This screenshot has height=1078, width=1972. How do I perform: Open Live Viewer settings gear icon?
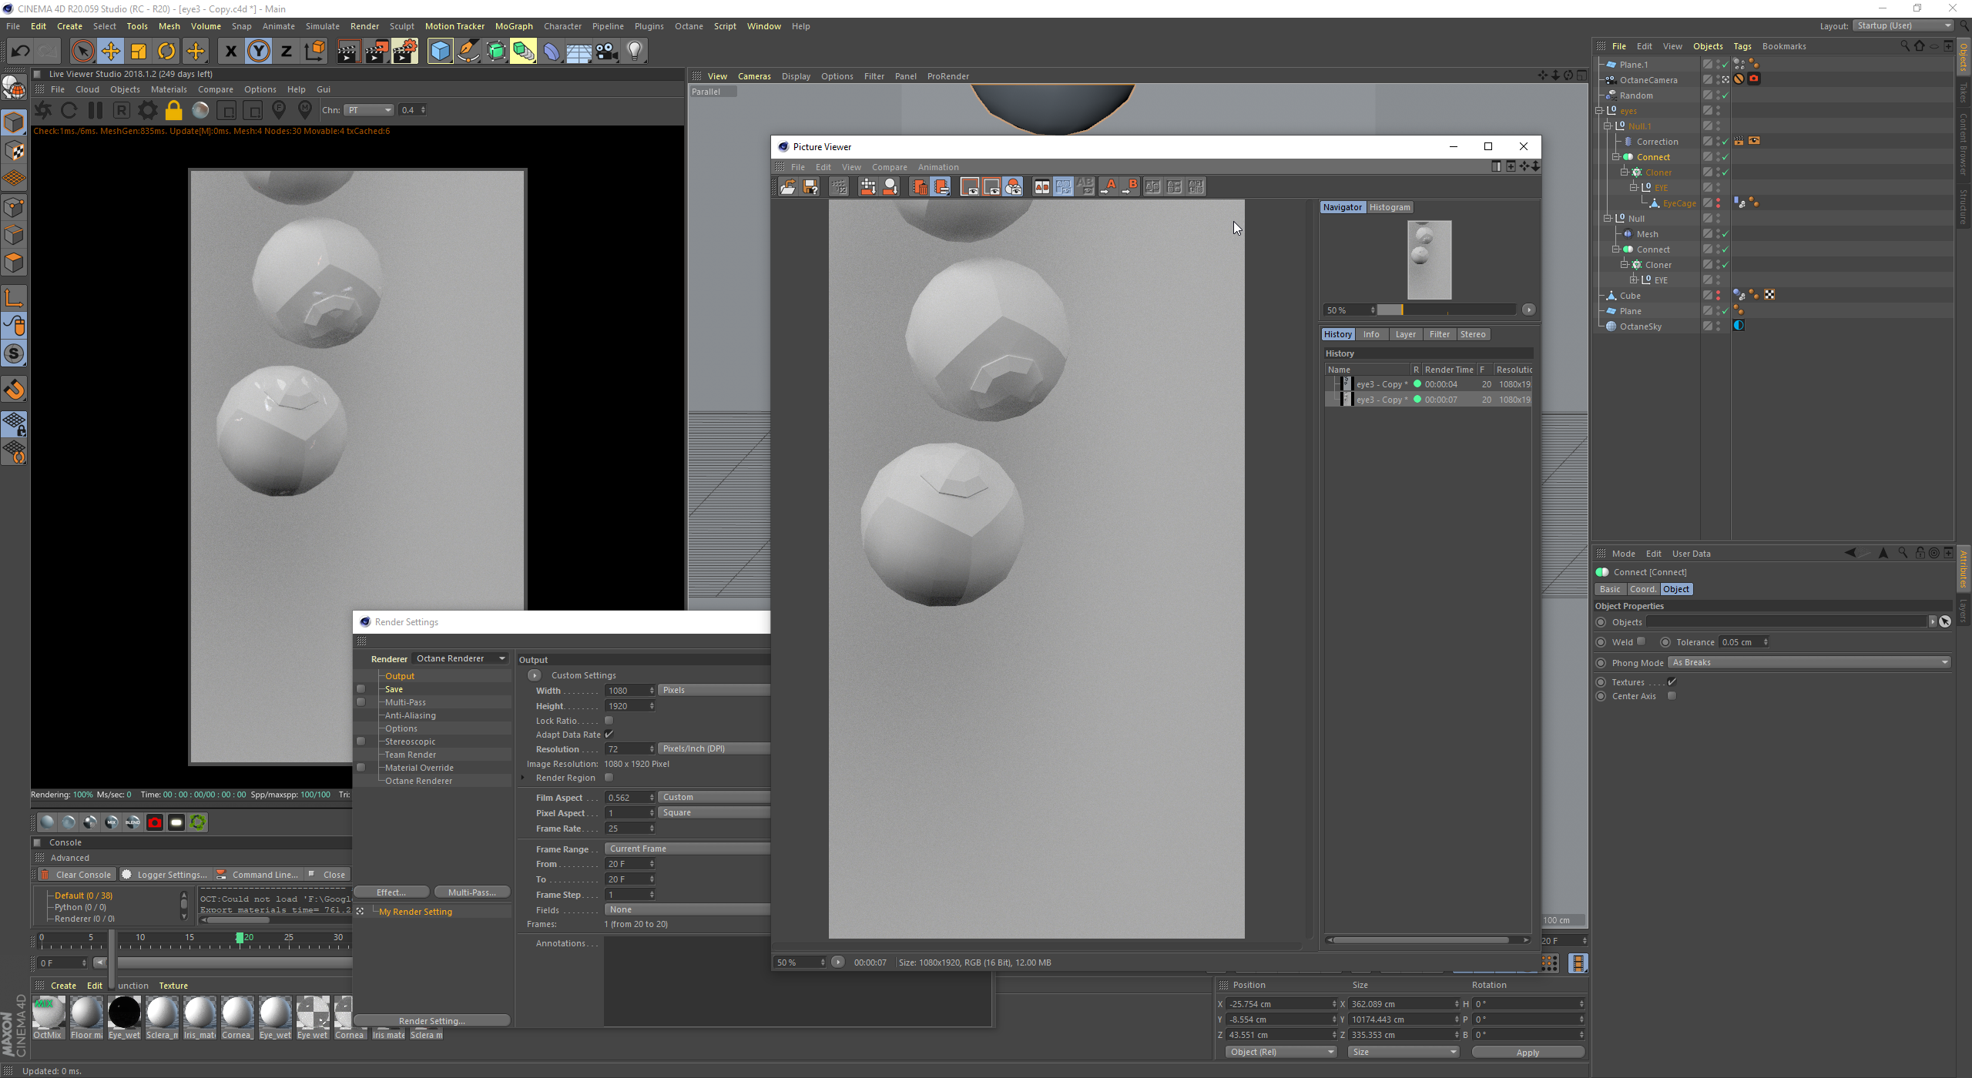click(147, 110)
